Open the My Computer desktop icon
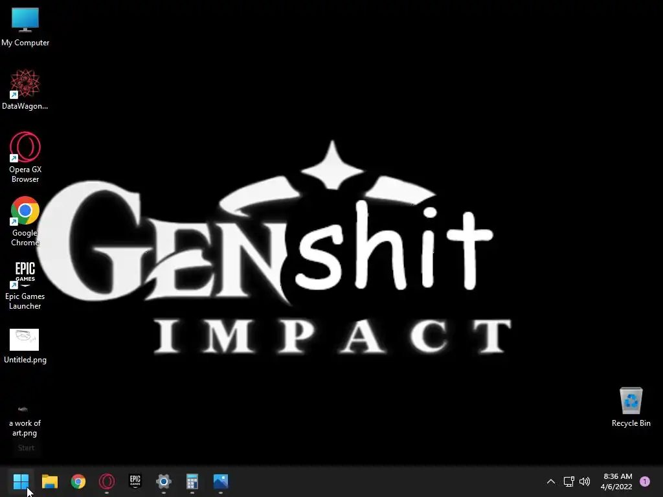The width and height of the screenshot is (663, 497). pos(25,27)
